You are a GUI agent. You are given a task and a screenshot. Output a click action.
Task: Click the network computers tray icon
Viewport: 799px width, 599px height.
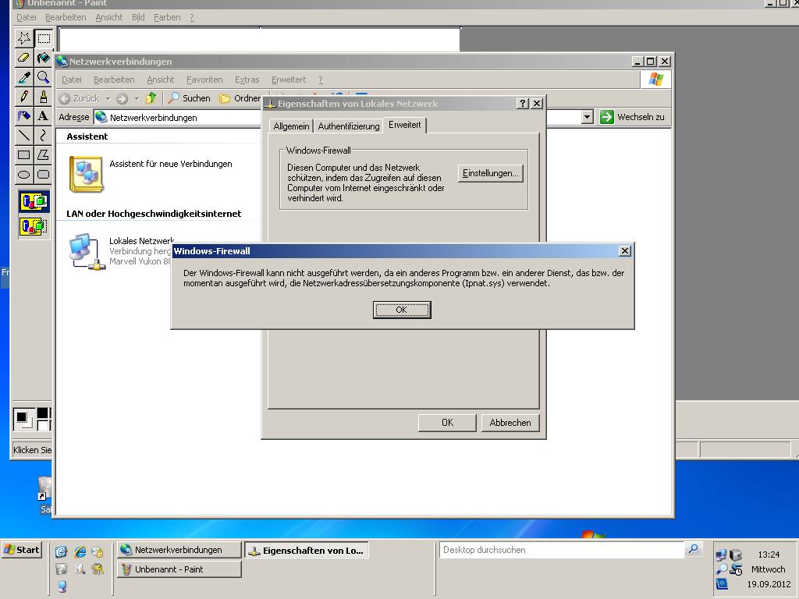[x=721, y=555]
